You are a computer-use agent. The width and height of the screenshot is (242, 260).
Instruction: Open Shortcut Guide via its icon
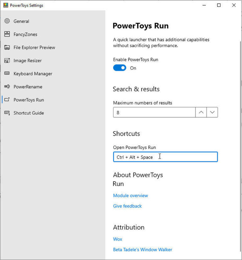7,113
